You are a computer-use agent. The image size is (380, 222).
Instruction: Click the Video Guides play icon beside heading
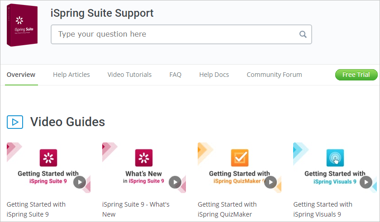pyautogui.click(x=15, y=122)
